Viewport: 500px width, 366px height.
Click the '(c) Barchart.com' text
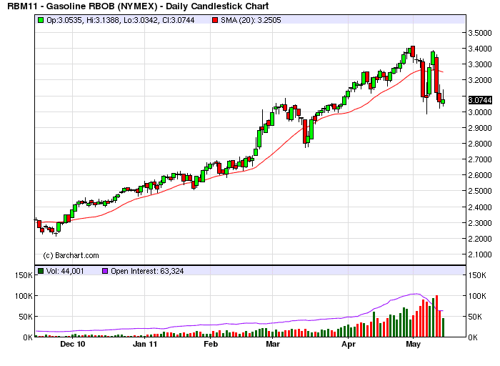[71, 255]
